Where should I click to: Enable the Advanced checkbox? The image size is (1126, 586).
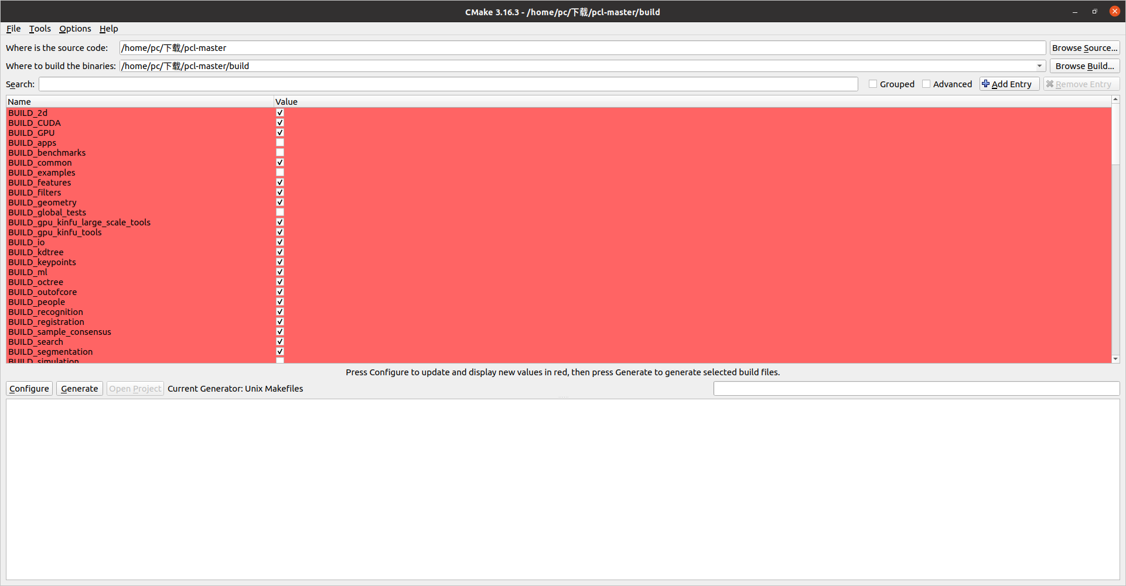point(926,84)
